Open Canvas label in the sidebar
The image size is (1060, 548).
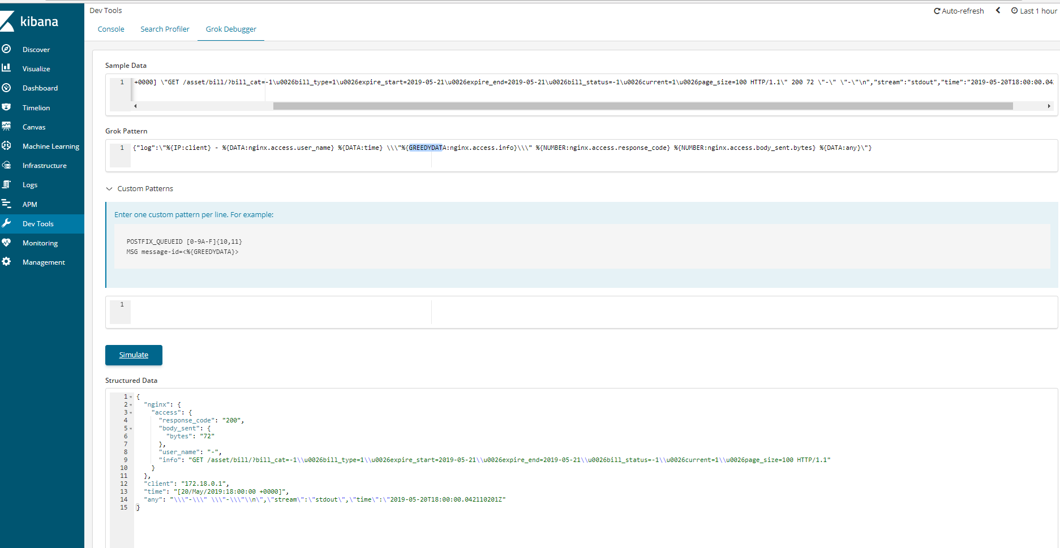[34, 127]
